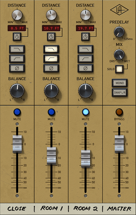Click the 0.5 FT distance display
136x215 pixels.
(17, 29)
